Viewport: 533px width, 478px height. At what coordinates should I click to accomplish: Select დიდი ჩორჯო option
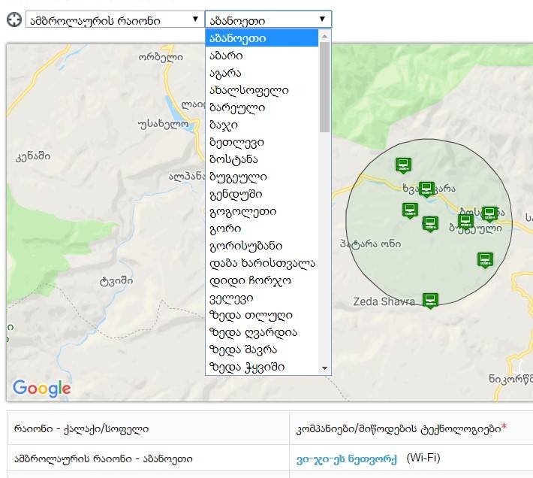tap(262, 280)
